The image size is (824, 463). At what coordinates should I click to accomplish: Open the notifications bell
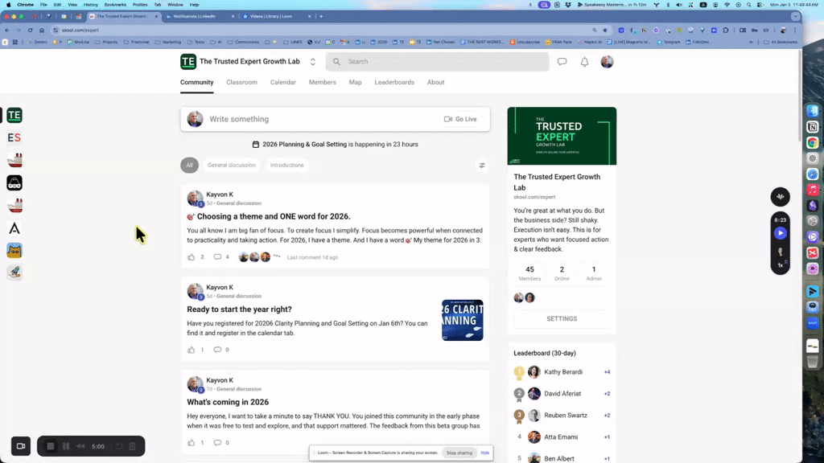(584, 61)
